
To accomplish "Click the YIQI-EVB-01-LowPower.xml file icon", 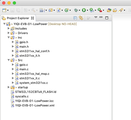I will [13, 105].
